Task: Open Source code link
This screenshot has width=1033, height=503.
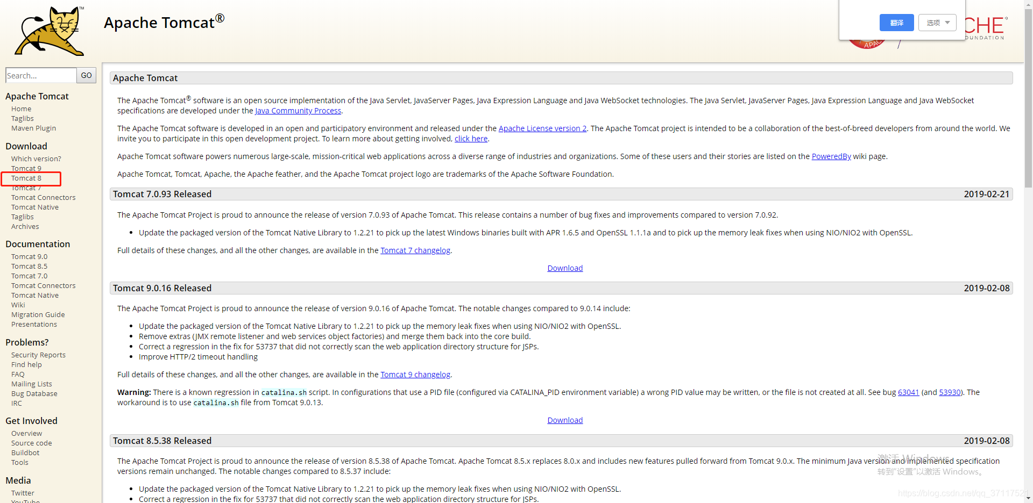Action: (32, 443)
